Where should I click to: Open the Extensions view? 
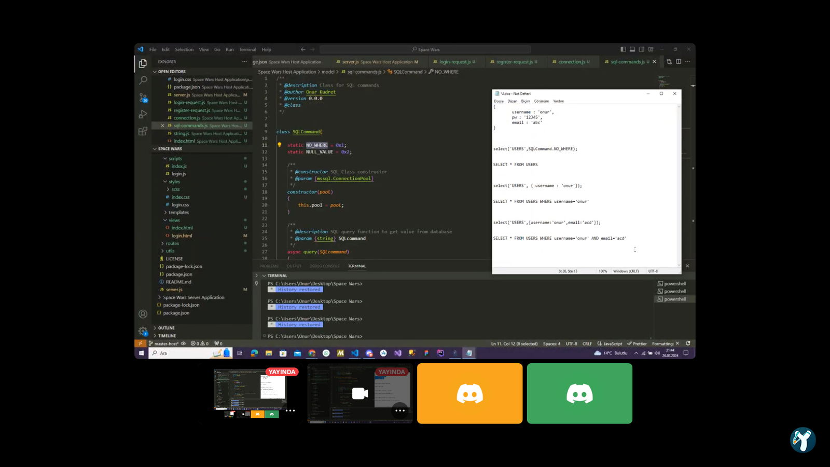[143, 131]
